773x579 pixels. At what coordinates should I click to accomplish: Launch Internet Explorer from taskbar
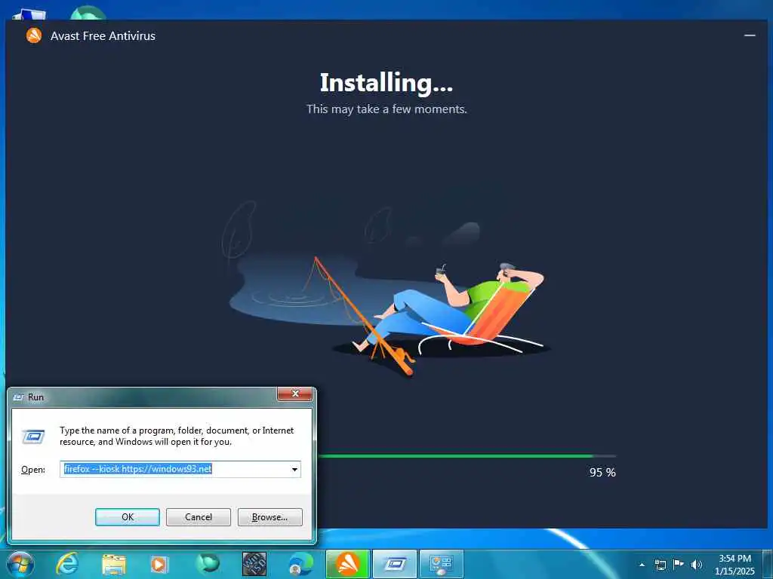(67, 564)
